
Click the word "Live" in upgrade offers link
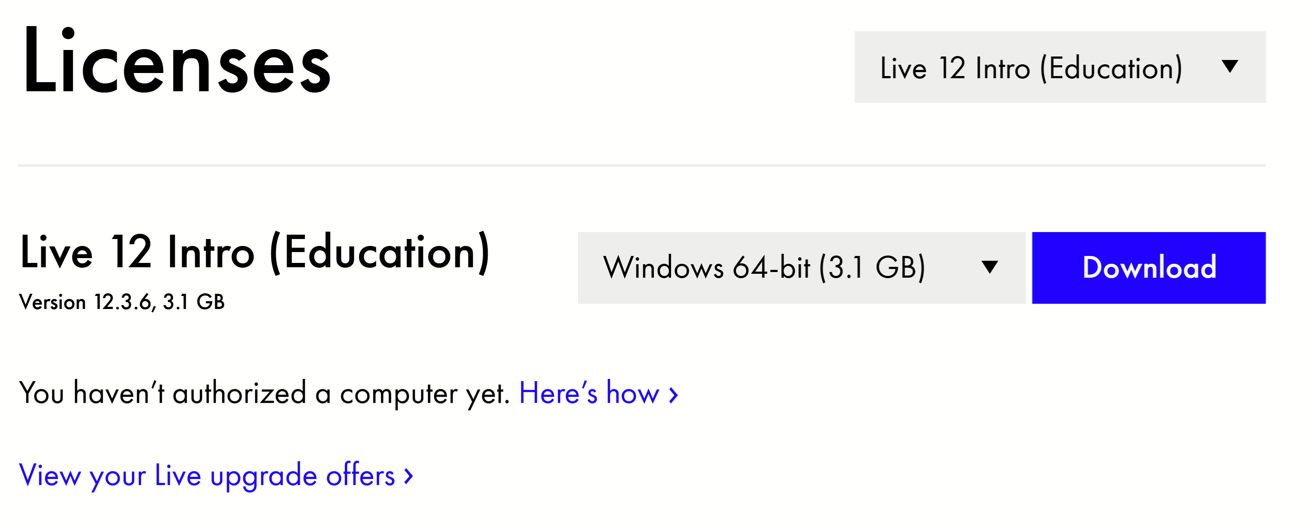coord(177,475)
